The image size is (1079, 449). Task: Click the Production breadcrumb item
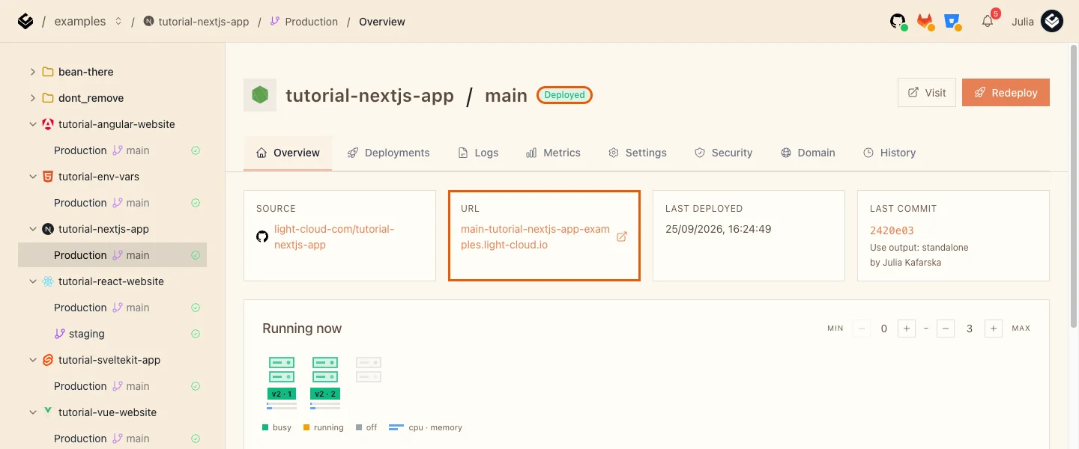[311, 22]
